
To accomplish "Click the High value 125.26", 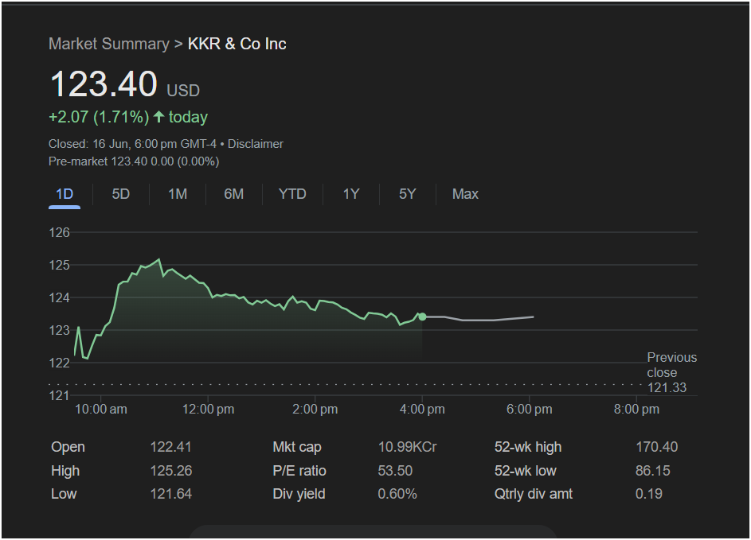I will click(171, 471).
